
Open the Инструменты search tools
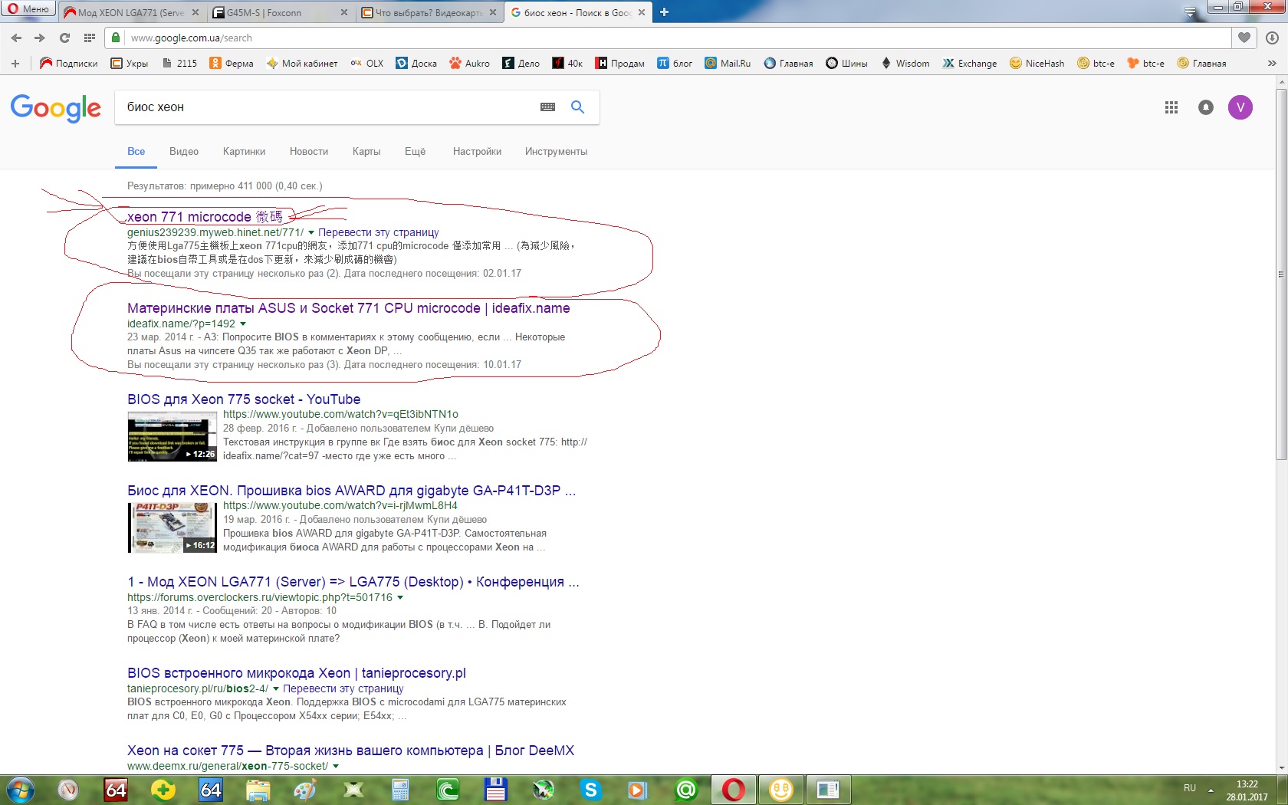point(556,152)
